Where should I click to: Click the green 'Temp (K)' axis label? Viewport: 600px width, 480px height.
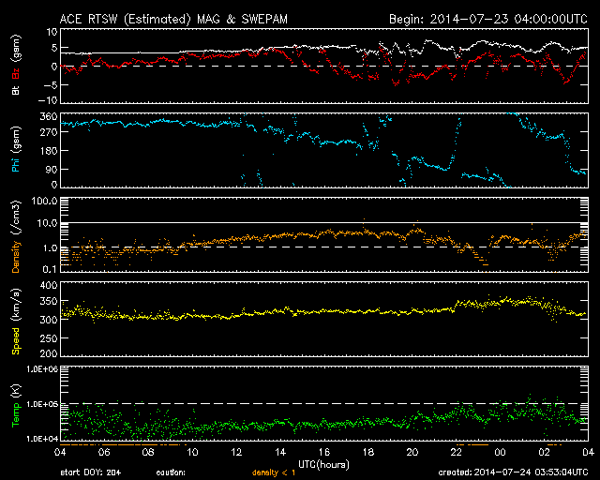(x=16, y=406)
